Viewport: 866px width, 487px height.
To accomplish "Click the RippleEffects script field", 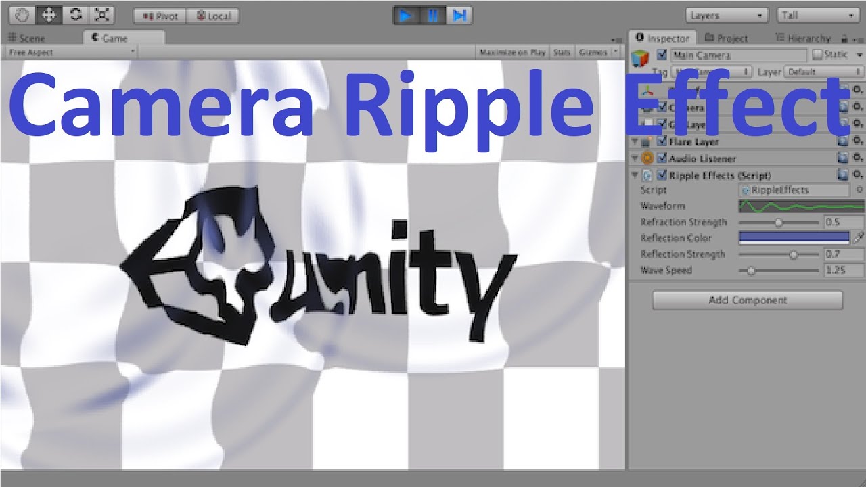I will [794, 191].
